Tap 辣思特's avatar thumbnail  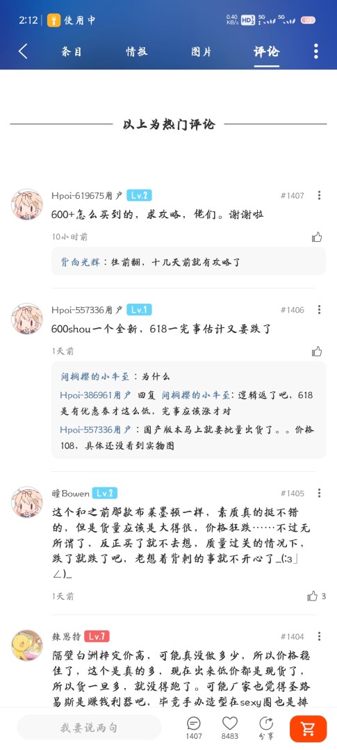pyautogui.click(x=27, y=645)
